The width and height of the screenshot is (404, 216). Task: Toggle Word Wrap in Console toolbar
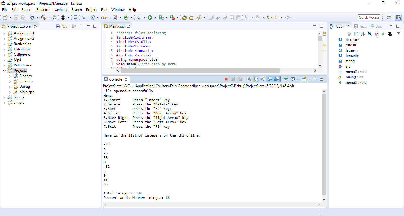(x=263, y=79)
